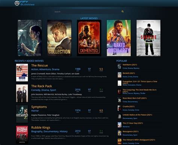Image resolution: width=178 pixels, height=145 pixels.
Task: Open popular entry Cruella (2021)
Action: [128, 107]
